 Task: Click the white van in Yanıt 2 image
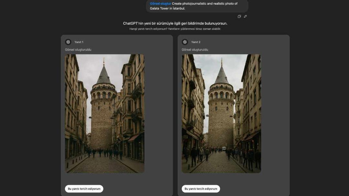[224, 149]
